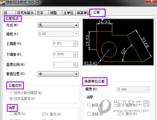Screen dimensions: 157x120
Task: Increase 高度比例 with the up arrow
Action: [75, 63]
